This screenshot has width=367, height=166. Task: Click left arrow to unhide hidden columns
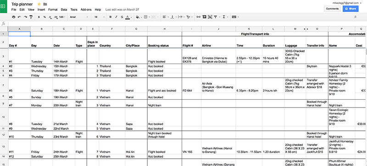(305, 29)
